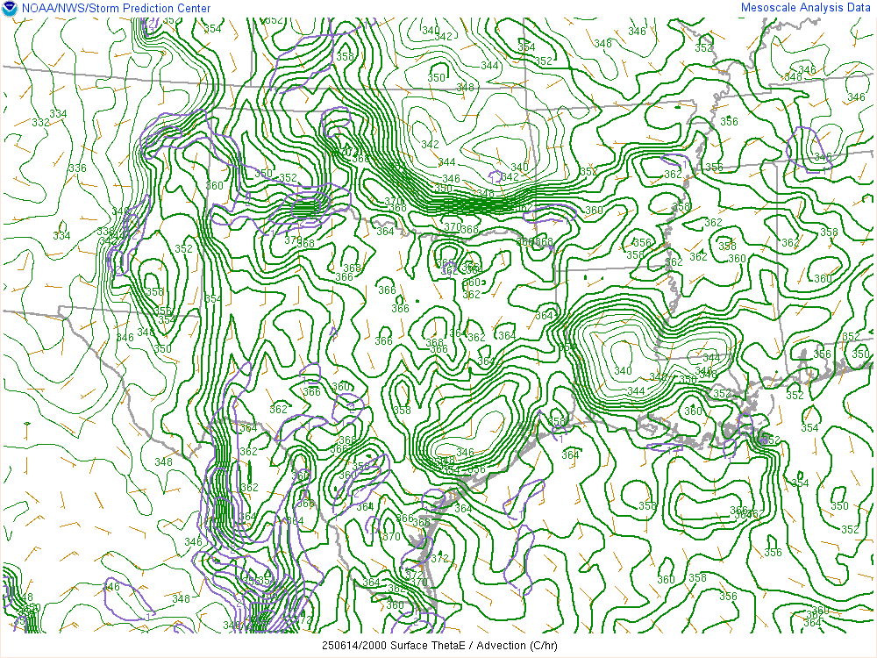
Task: Select the 334 label next to 332
Action: (x=58, y=114)
